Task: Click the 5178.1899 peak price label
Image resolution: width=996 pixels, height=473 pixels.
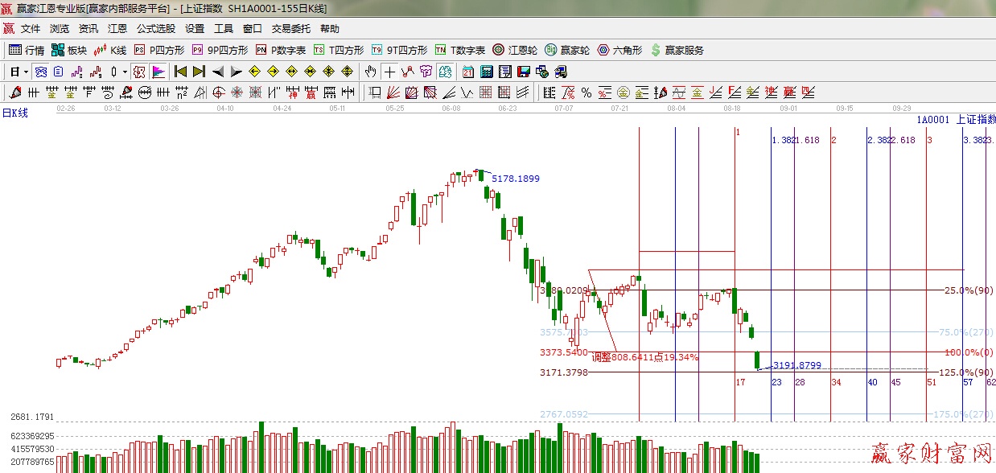Action: click(x=516, y=179)
